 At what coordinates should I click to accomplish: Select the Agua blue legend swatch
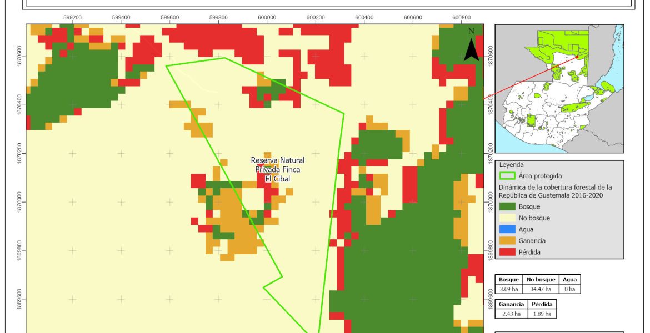(507, 229)
